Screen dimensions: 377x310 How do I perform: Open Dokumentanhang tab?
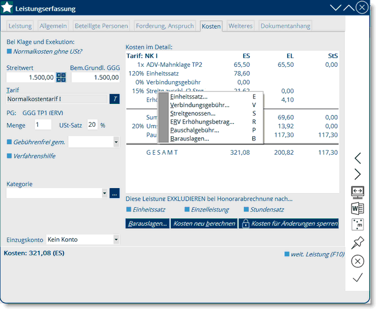pos(285,26)
